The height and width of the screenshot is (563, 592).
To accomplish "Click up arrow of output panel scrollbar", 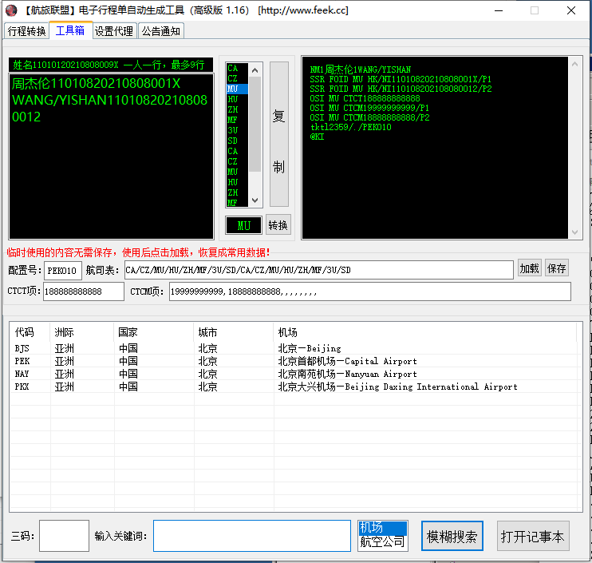I will tap(574, 63).
